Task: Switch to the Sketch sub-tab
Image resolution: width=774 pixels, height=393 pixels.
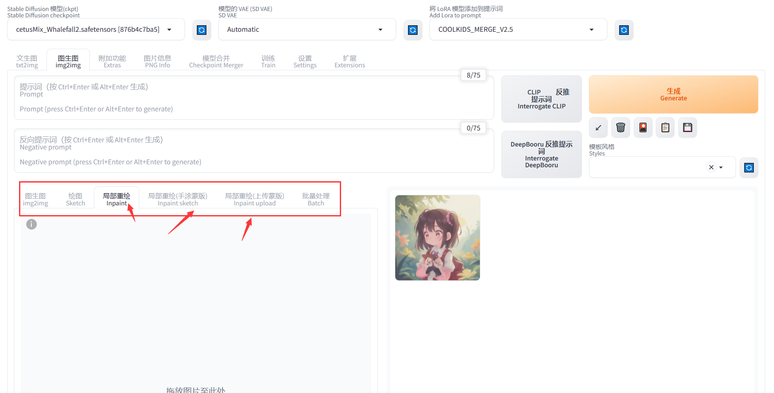Action: pyautogui.click(x=75, y=199)
